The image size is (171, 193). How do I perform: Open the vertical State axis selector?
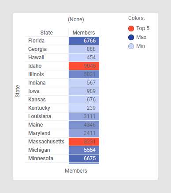point(18,91)
